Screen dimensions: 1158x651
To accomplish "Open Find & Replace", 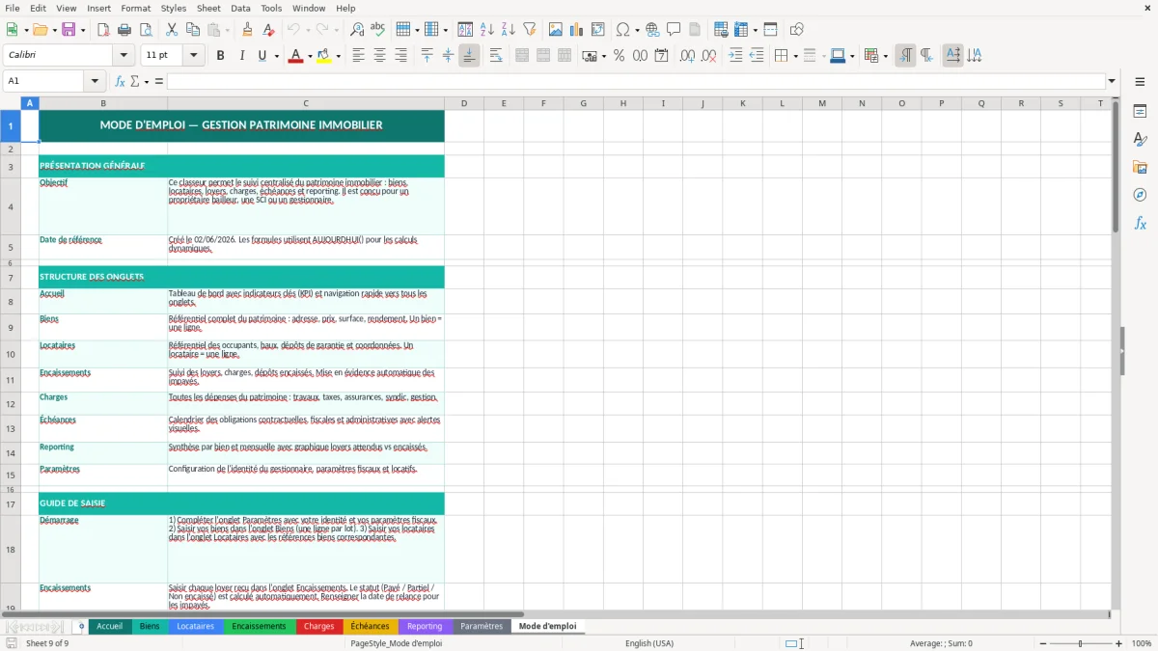I will tap(357, 30).
